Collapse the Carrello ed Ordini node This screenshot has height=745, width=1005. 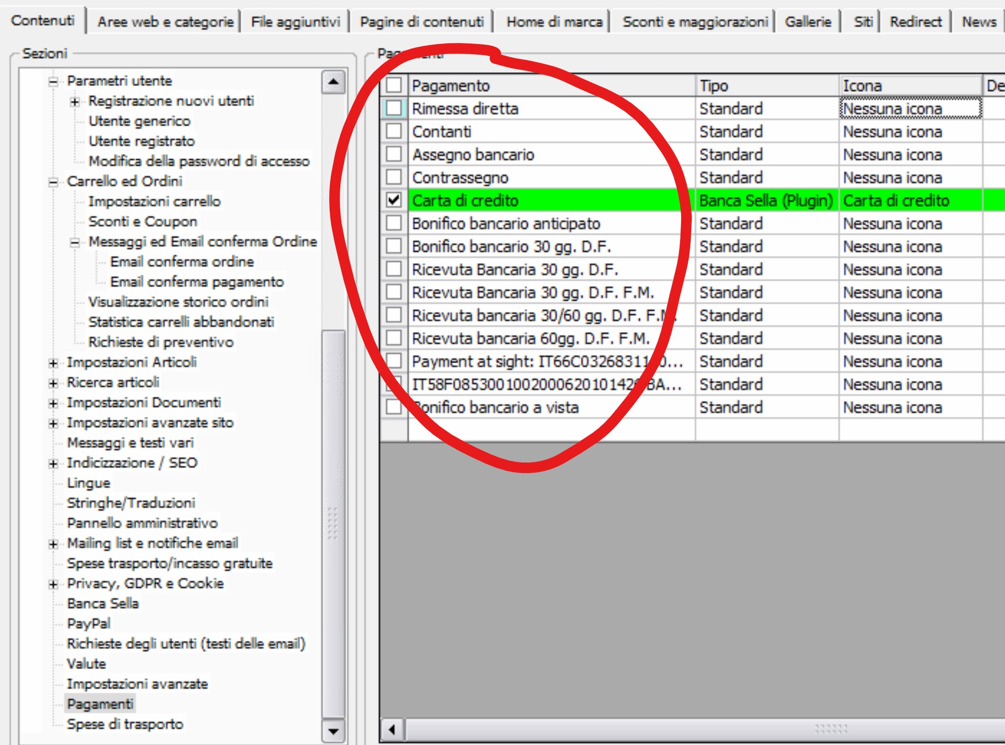[x=53, y=182]
